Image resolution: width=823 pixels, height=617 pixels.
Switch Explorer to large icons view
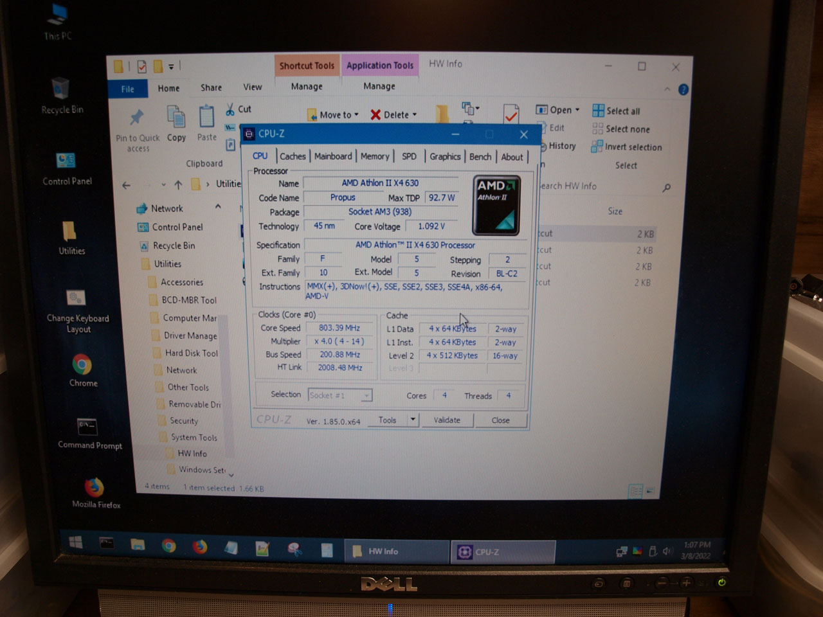[x=649, y=491]
